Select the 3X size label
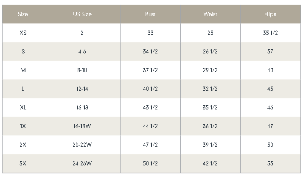Screen dimensions: 303x179 click(x=23, y=163)
